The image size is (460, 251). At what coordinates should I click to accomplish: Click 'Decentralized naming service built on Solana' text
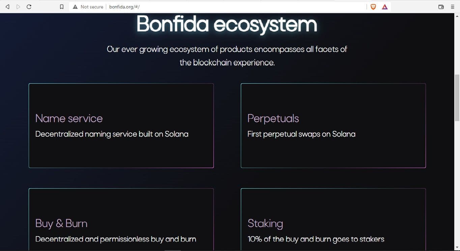click(x=112, y=134)
